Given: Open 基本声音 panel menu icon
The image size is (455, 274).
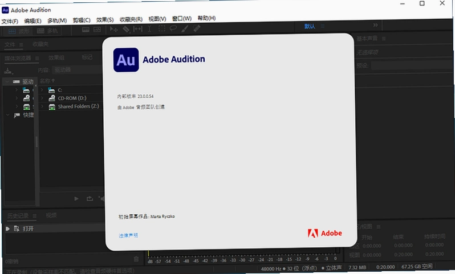Looking at the screenshot, I should [x=384, y=39].
